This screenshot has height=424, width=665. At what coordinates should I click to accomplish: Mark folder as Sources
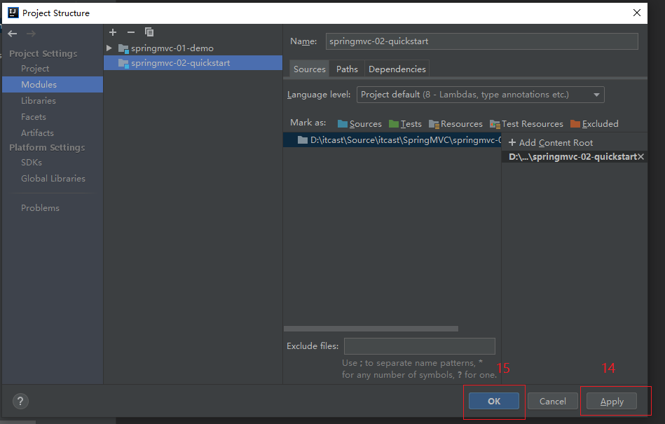(x=359, y=124)
